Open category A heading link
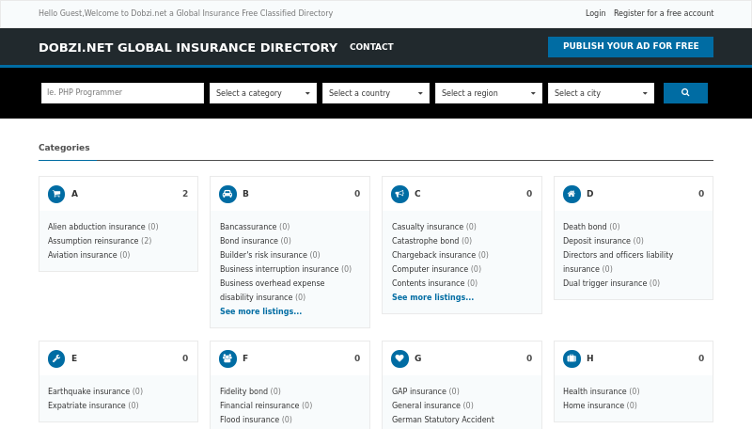Image resolution: width=752 pixels, height=429 pixels. pyautogui.click(x=74, y=194)
